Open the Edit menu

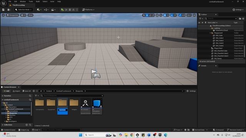pos(15,2)
